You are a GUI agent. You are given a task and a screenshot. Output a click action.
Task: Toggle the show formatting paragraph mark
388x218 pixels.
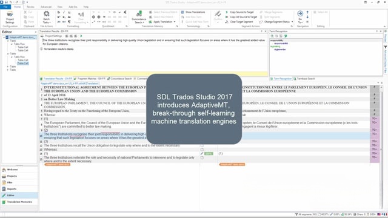click(69, 22)
